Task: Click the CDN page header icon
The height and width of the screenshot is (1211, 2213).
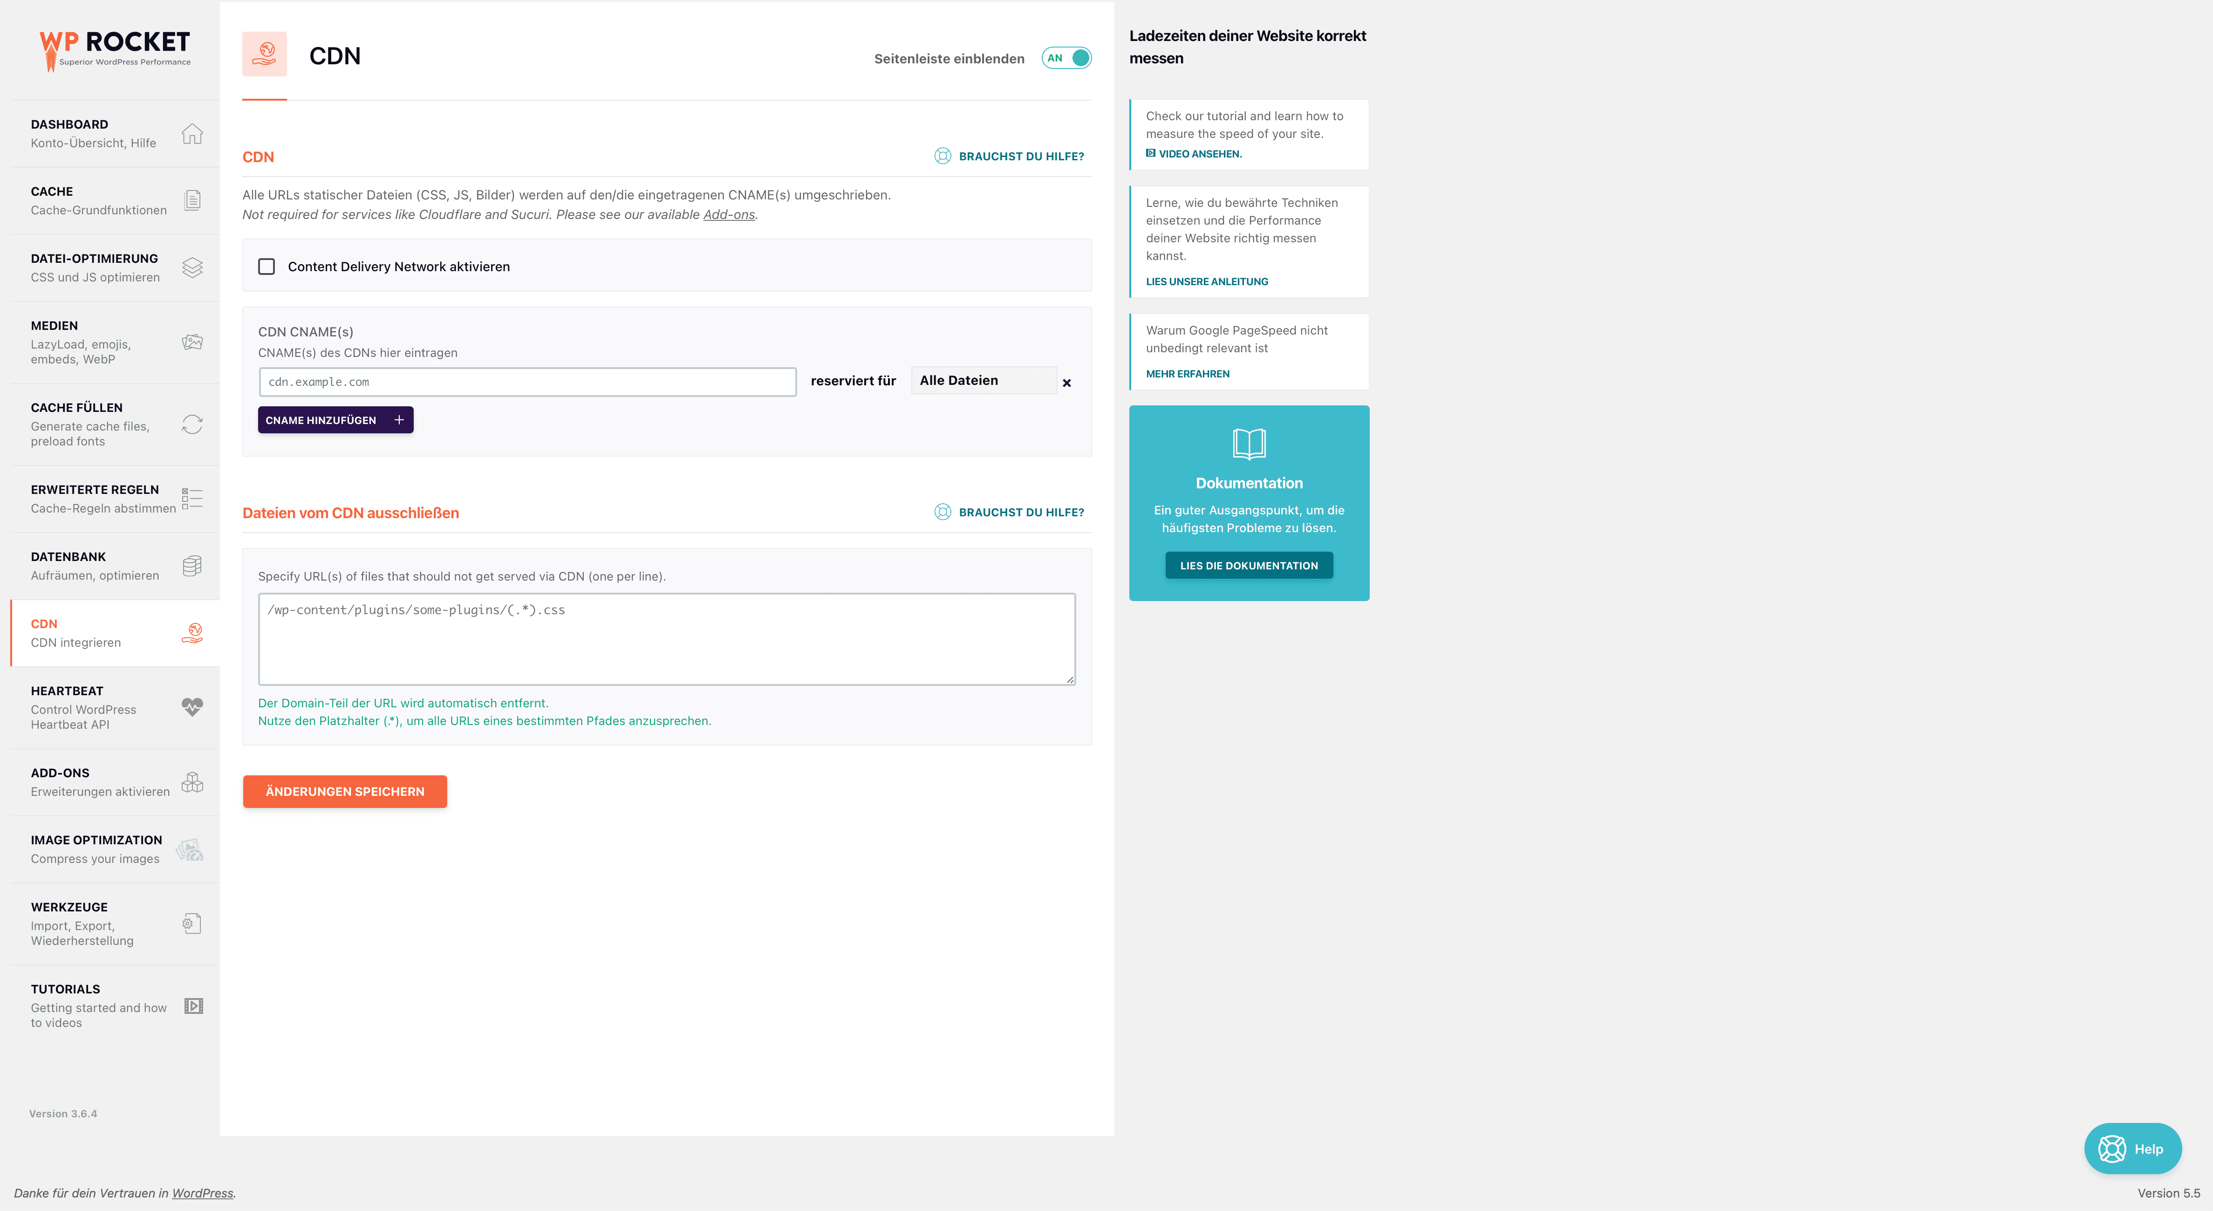Action: 265,54
